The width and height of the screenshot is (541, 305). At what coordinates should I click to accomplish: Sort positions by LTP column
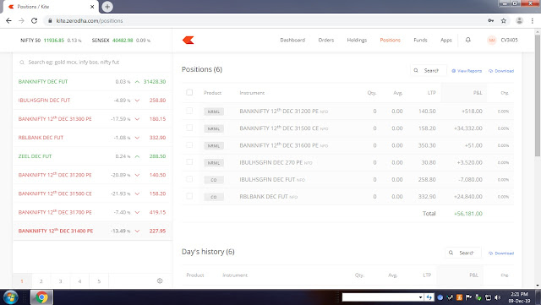(x=432, y=93)
